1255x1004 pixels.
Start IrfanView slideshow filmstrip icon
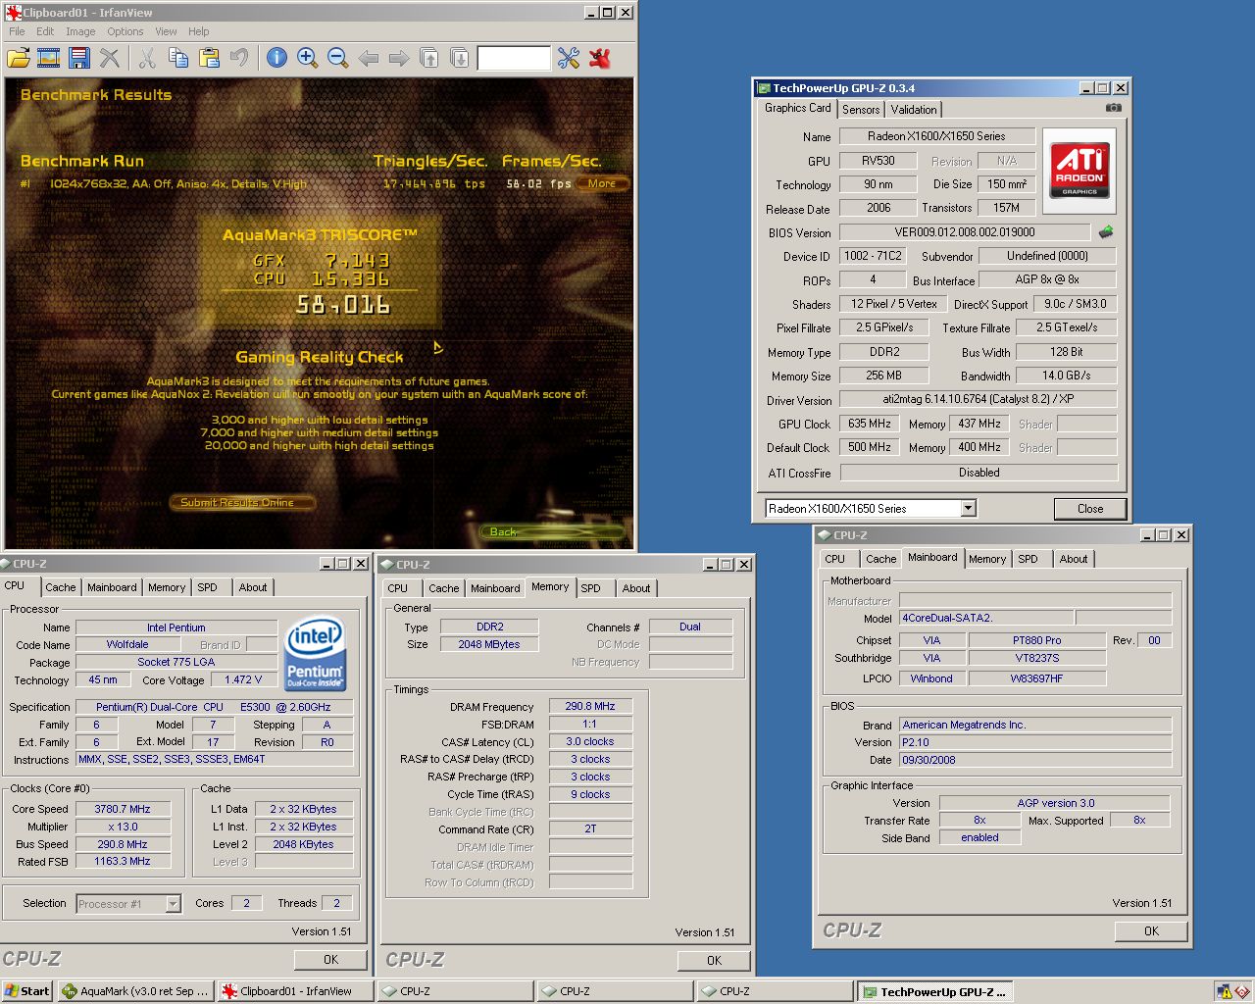click(x=49, y=58)
